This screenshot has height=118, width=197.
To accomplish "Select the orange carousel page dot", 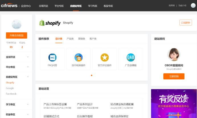I will pos(92,75).
